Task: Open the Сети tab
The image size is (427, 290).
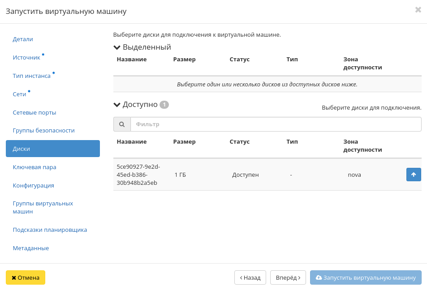Action: [19, 94]
